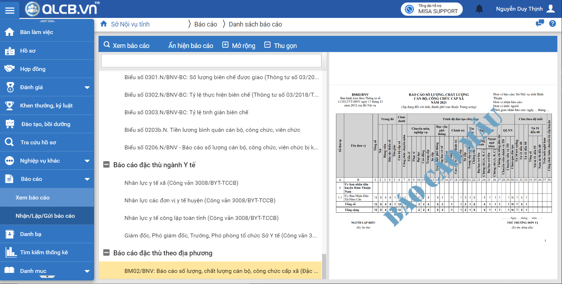
Task: Click the Xem báo cáo magnifier icon
Action: (x=107, y=45)
